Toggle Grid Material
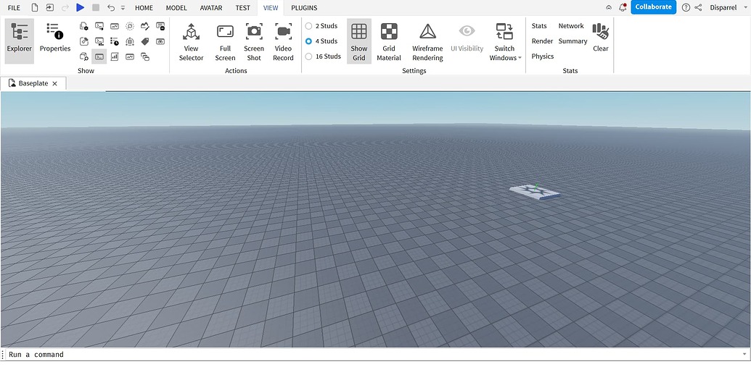The width and height of the screenshot is (751, 380). click(389, 41)
